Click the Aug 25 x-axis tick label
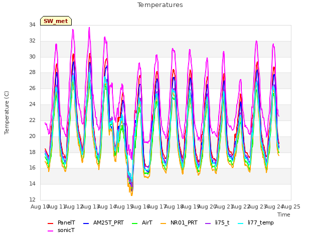This screenshot has height=240, width=321. tap(291, 206)
